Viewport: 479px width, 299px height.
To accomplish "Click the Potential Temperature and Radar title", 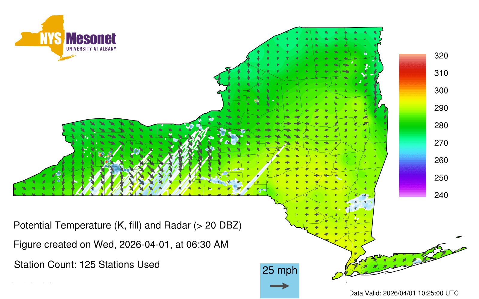I will point(128,225).
